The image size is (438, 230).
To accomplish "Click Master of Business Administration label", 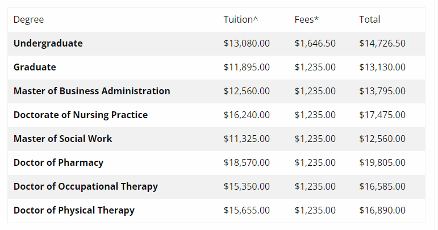I will coord(91,91).
